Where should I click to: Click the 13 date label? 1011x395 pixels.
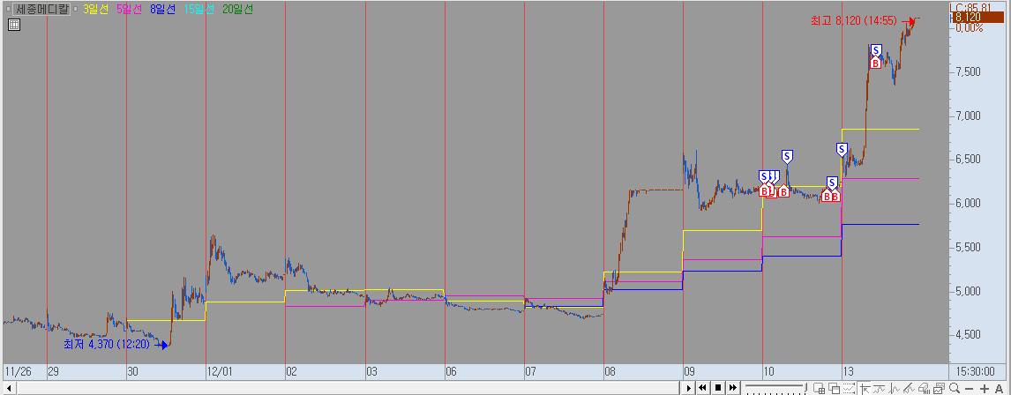pos(849,372)
